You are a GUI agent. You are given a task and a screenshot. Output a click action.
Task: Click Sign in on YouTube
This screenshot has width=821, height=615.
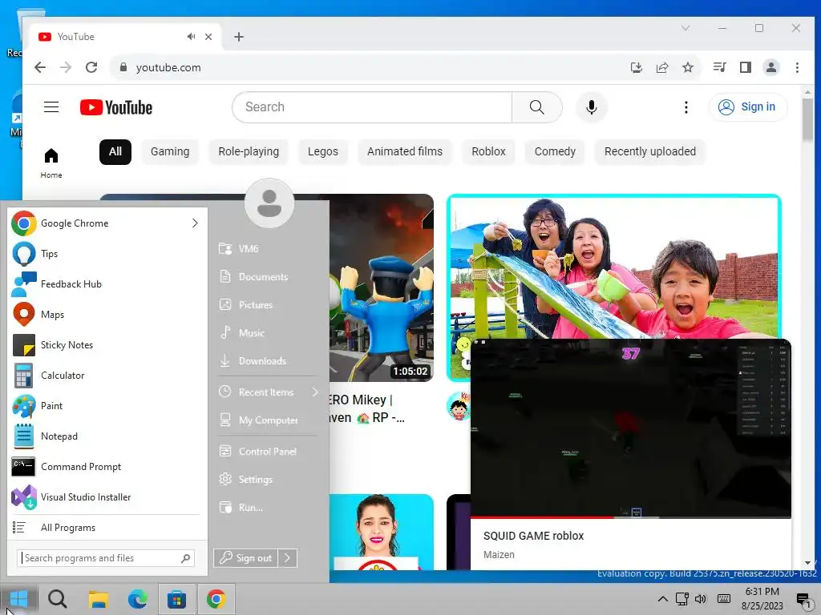click(x=748, y=107)
